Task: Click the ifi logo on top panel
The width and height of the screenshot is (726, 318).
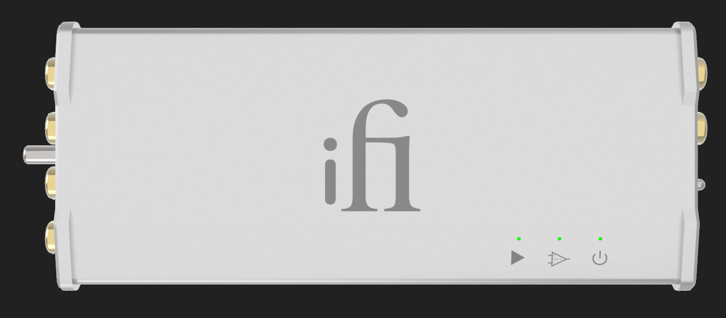Action: pyautogui.click(x=372, y=155)
